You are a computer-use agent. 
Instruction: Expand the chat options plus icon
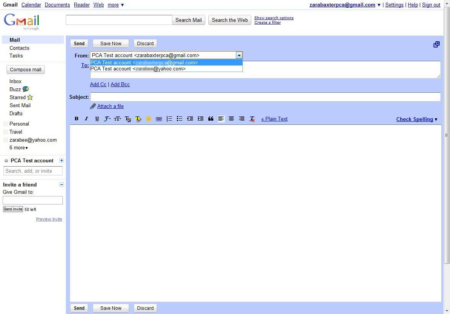[x=61, y=160]
